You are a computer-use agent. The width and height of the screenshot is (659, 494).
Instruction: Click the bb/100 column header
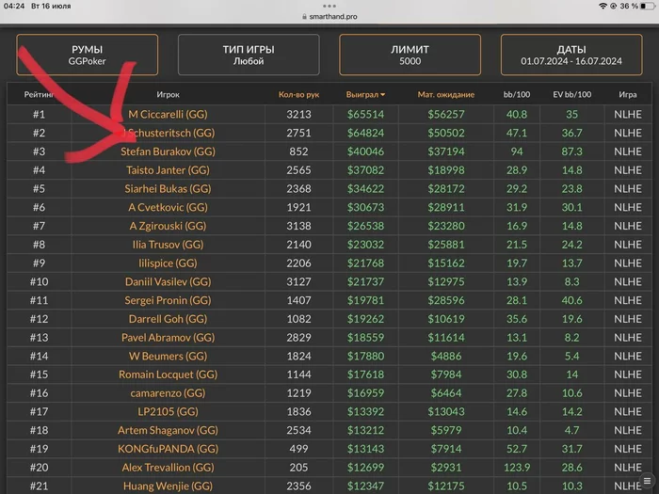coord(517,94)
